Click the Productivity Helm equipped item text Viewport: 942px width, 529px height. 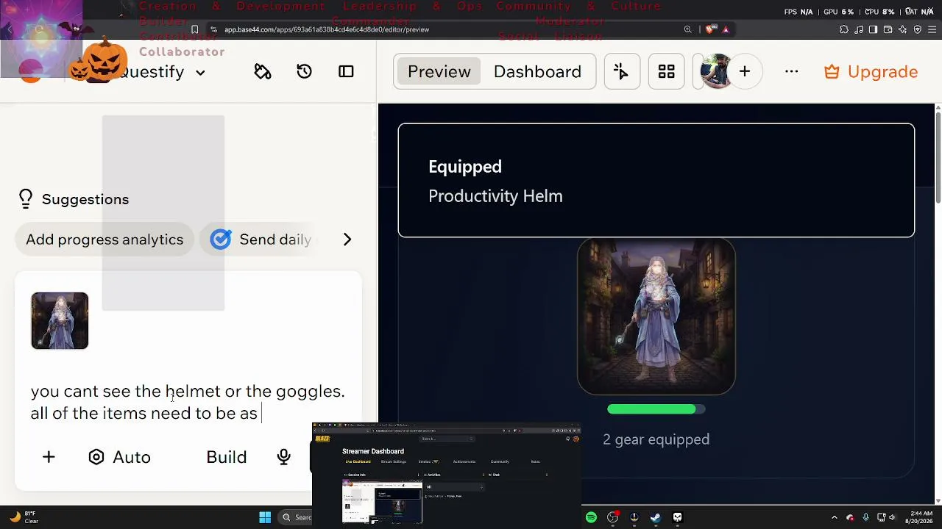pyautogui.click(x=495, y=196)
